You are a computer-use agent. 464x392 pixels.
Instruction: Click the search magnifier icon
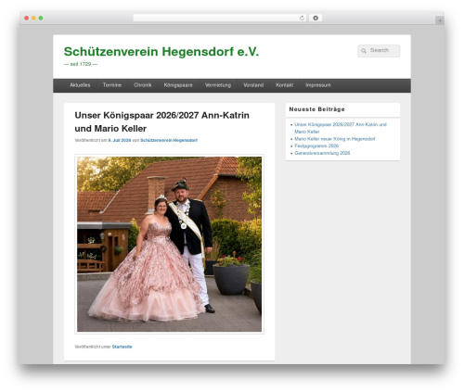pyautogui.click(x=364, y=51)
